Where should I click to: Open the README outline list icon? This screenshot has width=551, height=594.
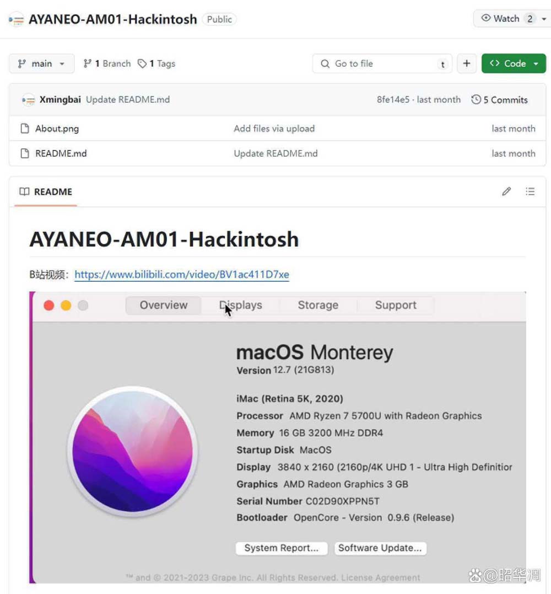point(530,191)
